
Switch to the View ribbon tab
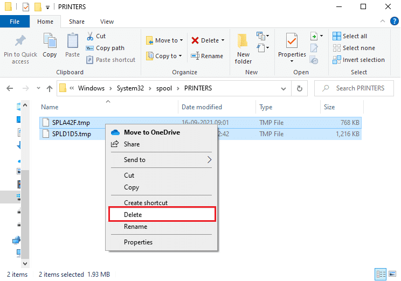pyautogui.click(x=107, y=22)
